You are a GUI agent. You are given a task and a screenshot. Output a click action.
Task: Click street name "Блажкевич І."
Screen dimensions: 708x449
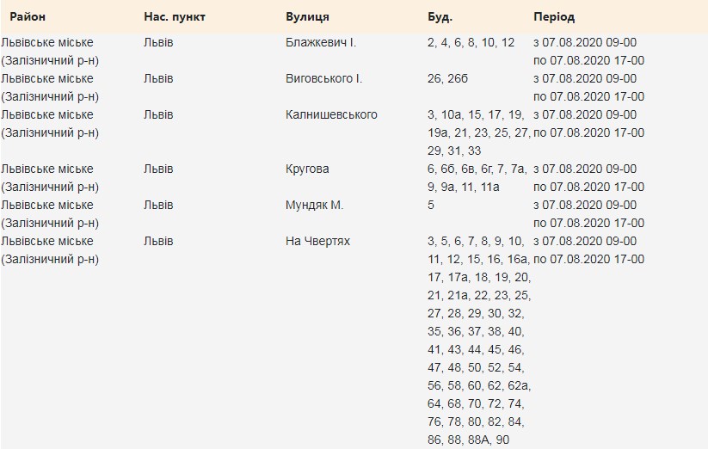tap(320, 42)
